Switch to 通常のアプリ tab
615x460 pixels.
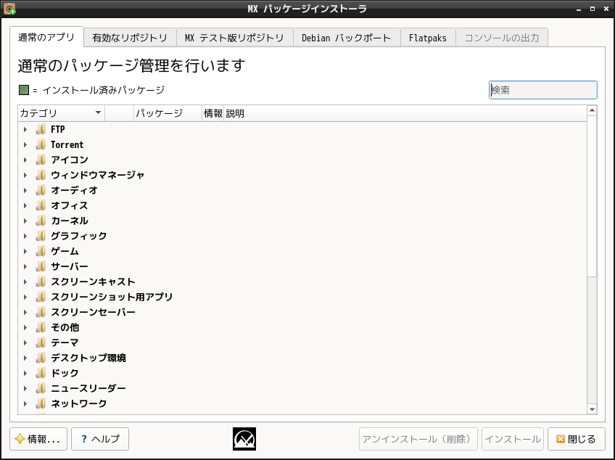(x=46, y=37)
